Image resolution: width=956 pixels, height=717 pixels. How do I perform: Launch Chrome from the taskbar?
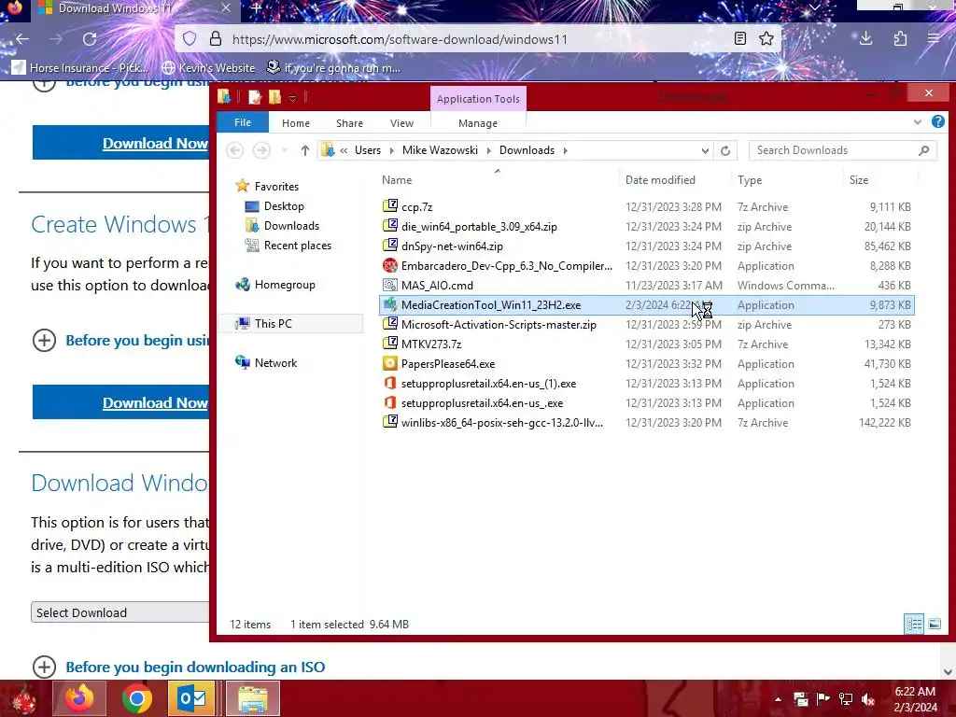pyautogui.click(x=137, y=698)
